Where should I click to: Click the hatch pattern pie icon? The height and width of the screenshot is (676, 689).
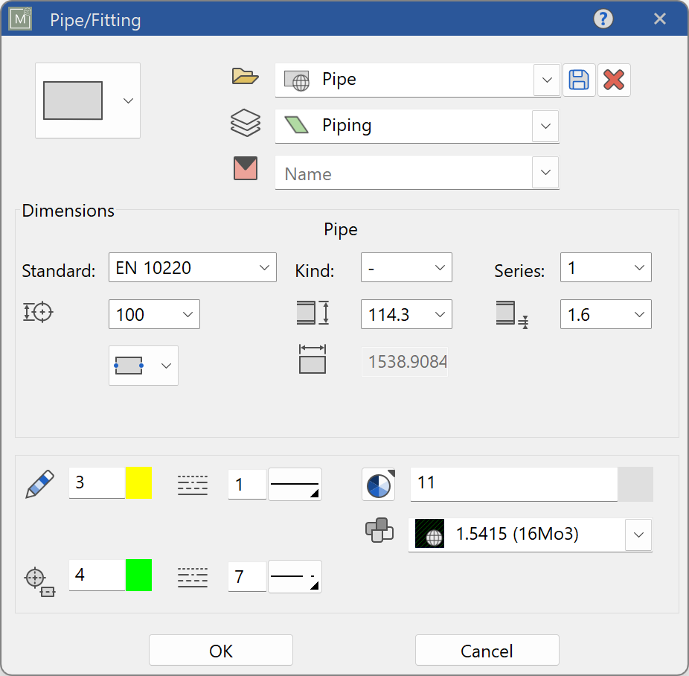379,484
